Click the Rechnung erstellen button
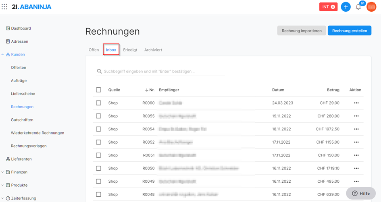Screen dimensions: 381x202 (x=349, y=31)
